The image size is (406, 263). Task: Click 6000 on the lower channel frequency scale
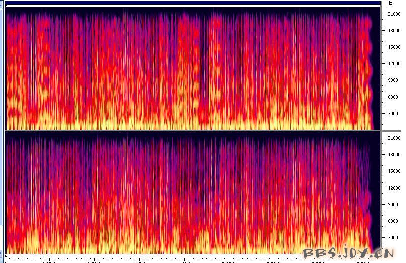pos(393,221)
